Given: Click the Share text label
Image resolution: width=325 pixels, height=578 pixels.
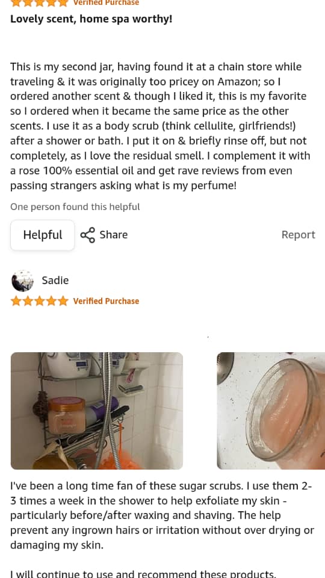Looking at the screenshot, I should (114, 234).
